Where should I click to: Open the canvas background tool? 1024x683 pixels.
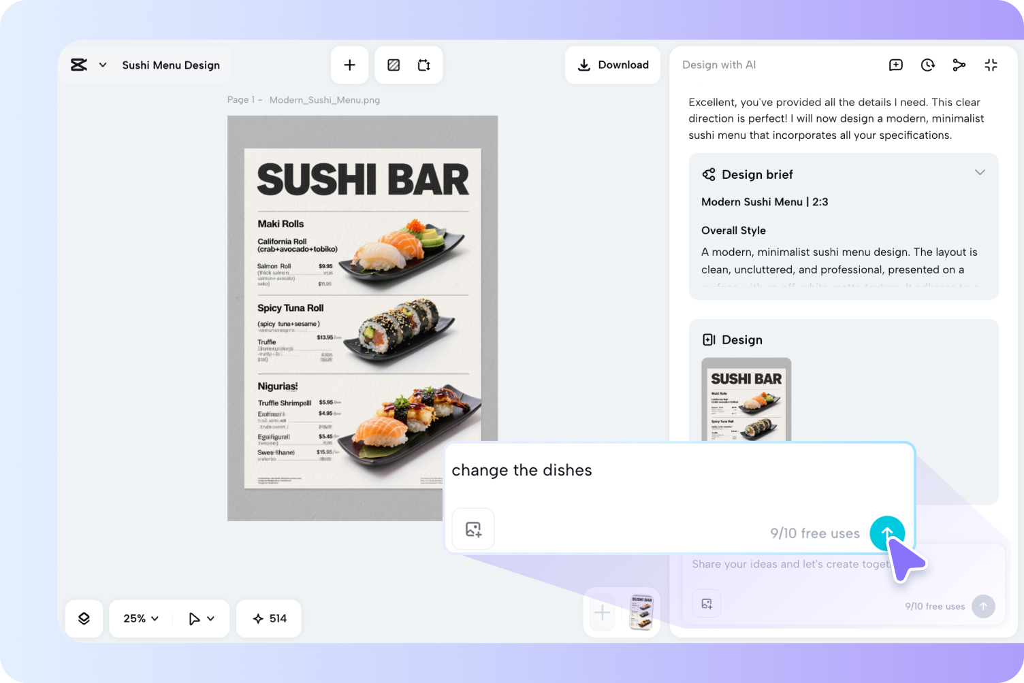(x=393, y=65)
